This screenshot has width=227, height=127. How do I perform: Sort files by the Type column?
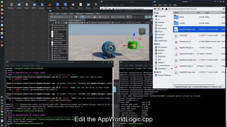coord(212,13)
